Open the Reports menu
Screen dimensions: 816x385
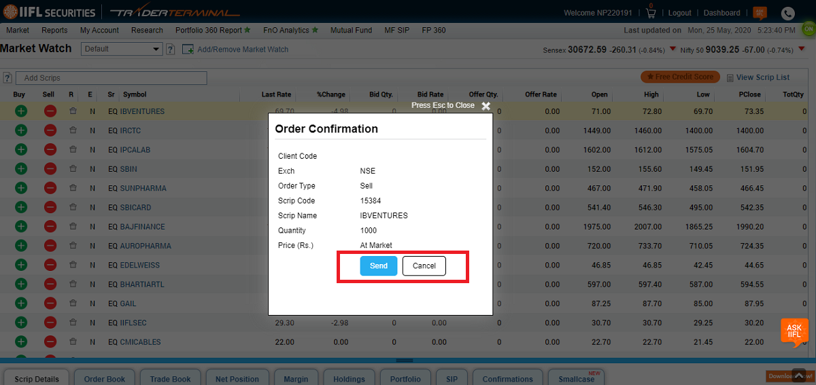54,30
